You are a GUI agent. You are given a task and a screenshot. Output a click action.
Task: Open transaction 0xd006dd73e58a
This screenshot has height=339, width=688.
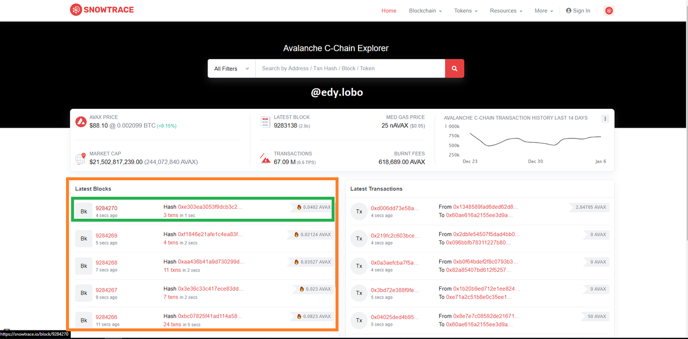point(395,208)
